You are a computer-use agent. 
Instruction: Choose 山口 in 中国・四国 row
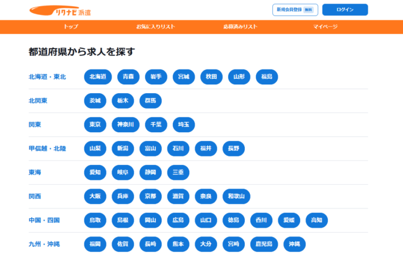coord(206,220)
